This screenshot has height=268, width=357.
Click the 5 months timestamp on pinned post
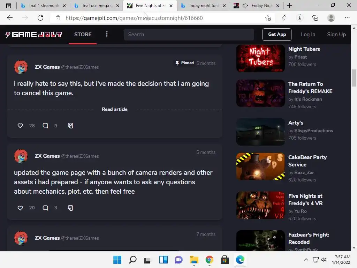click(206, 64)
